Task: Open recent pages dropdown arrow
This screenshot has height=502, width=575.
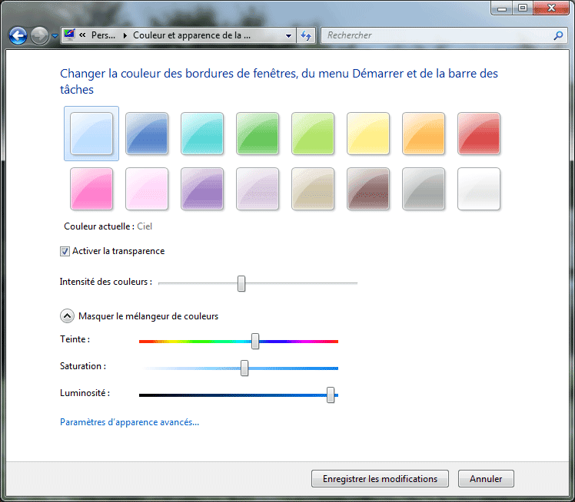Action: click(x=55, y=36)
